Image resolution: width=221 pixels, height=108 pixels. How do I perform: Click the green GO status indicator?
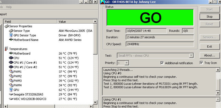coord(150,17)
